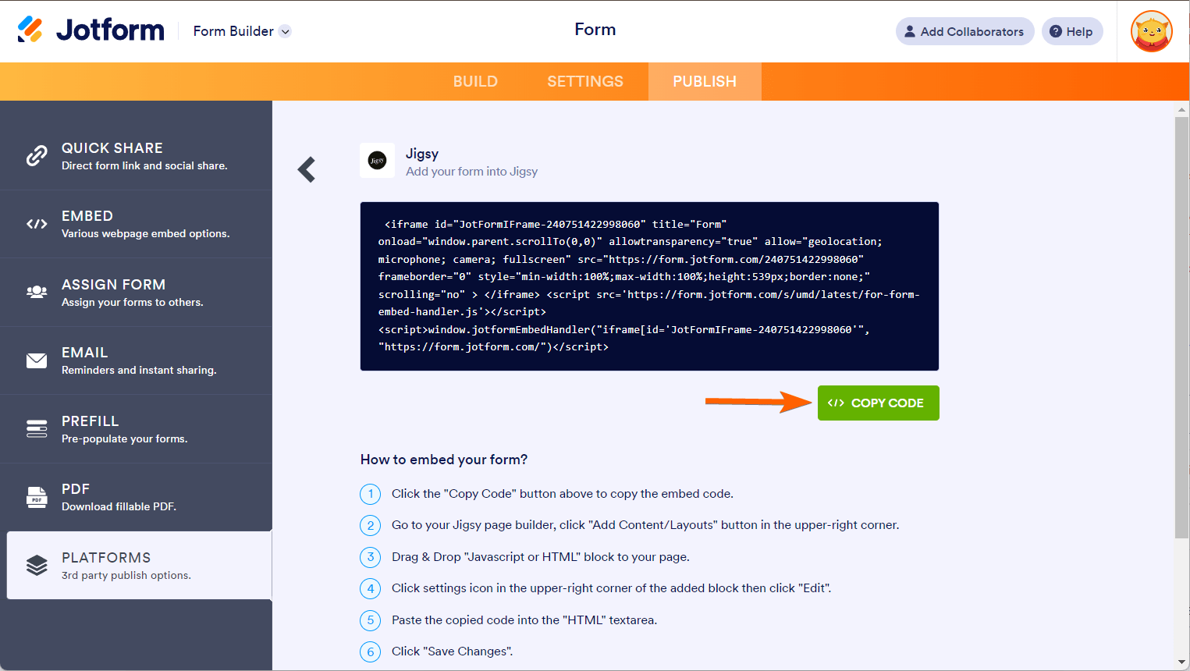This screenshot has height=671, width=1190.
Task: Click the Email envelope icon
Action: [37, 360]
